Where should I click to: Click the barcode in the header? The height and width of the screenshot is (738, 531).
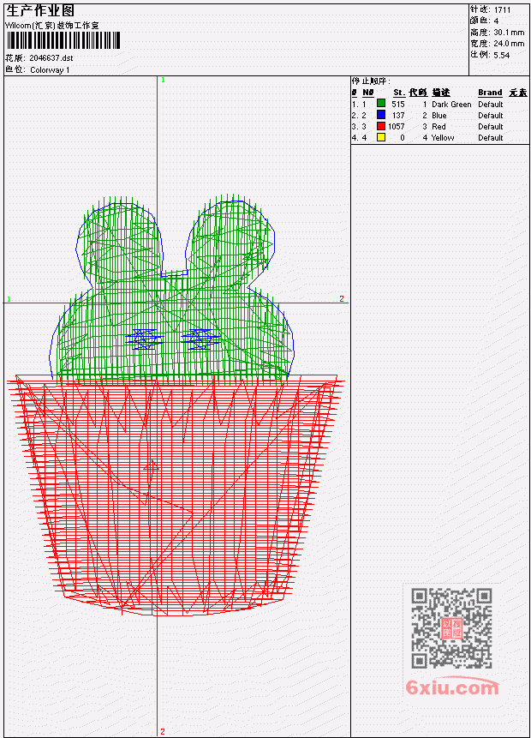pos(63,40)
